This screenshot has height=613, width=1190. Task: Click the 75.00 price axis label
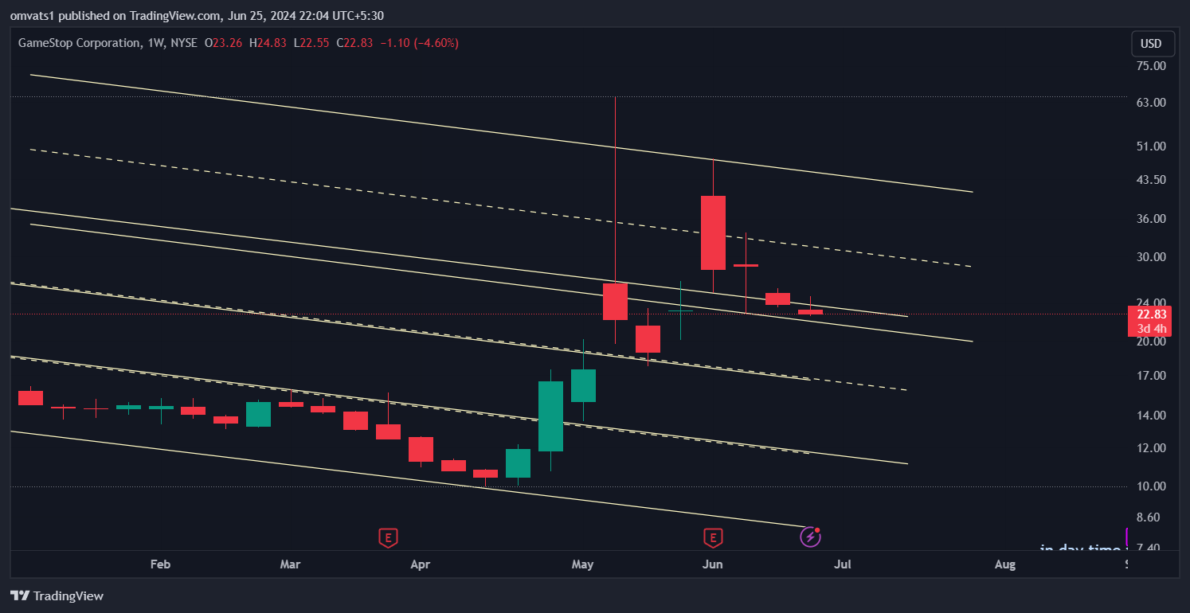coord(1152,66)
